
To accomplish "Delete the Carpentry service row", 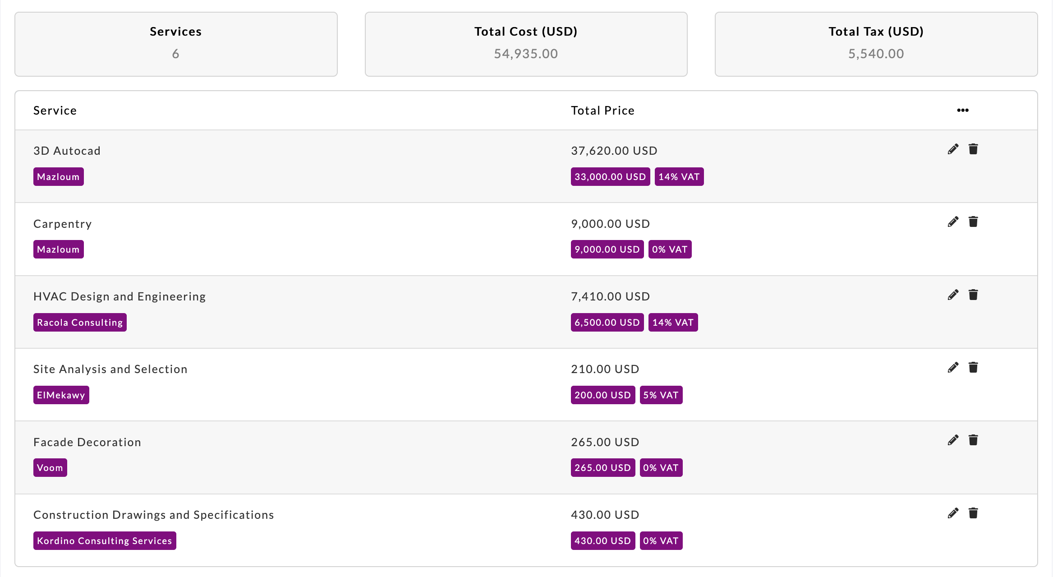I will coord(973,222).
